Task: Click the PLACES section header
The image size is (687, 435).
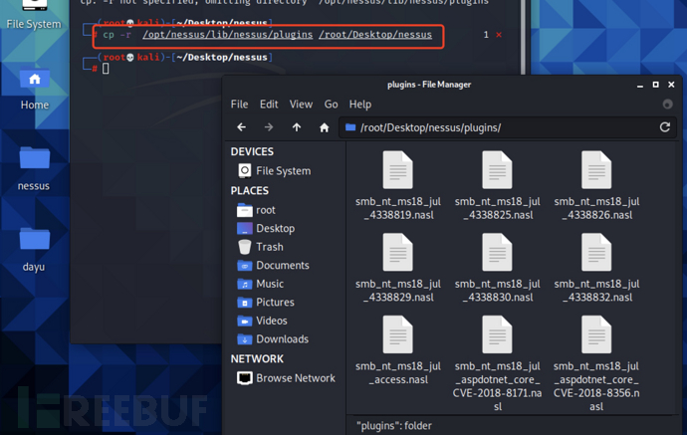Action: click(249, 190)
